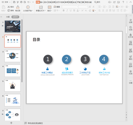Viewport: 133px width, 125px height.
Task: Expand the quick access toolbar overflow chevrons
Action: (33, 2)
